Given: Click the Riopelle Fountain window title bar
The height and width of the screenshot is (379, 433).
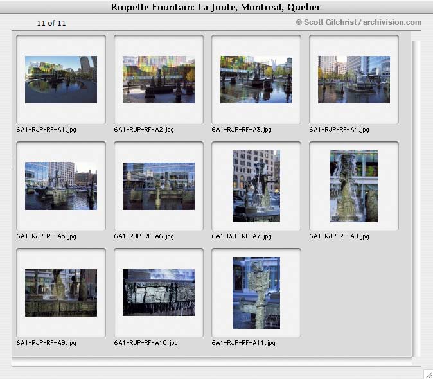Looking at the screenshot, I should 216,7.
